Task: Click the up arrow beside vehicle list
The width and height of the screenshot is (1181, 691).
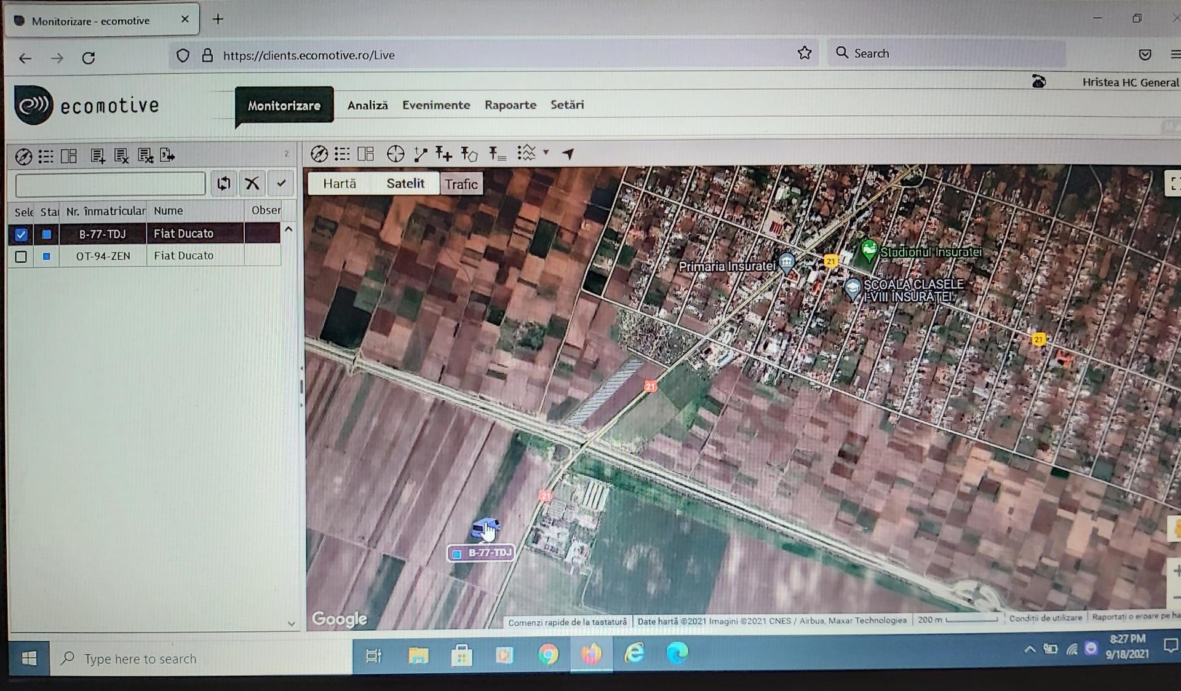Action: click(x=288, y=229)
